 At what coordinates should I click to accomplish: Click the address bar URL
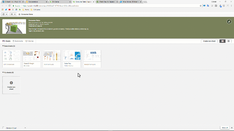tap(50, 6)
